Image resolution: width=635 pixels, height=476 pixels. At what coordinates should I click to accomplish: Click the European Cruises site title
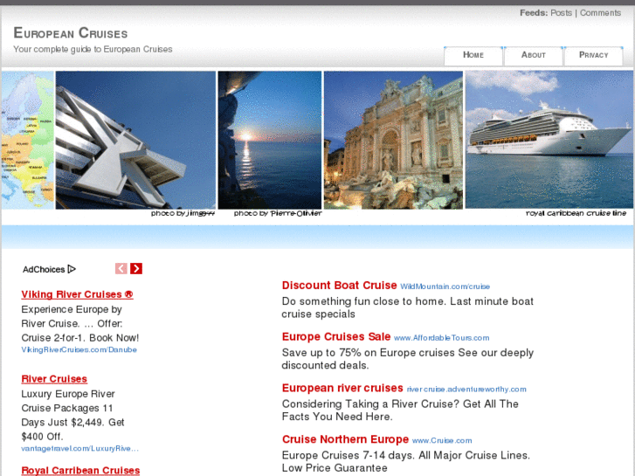[x=71, y=33]
